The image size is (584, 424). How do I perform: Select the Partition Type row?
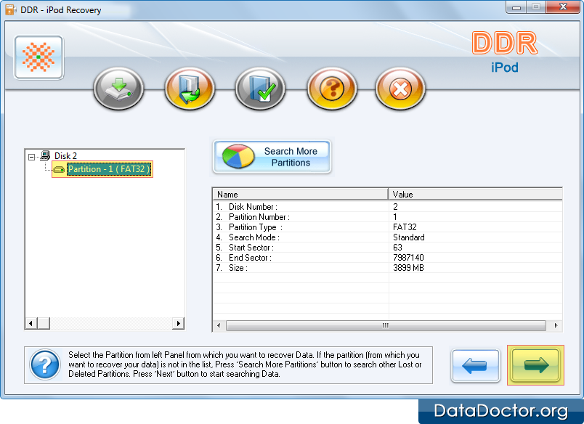387,227
